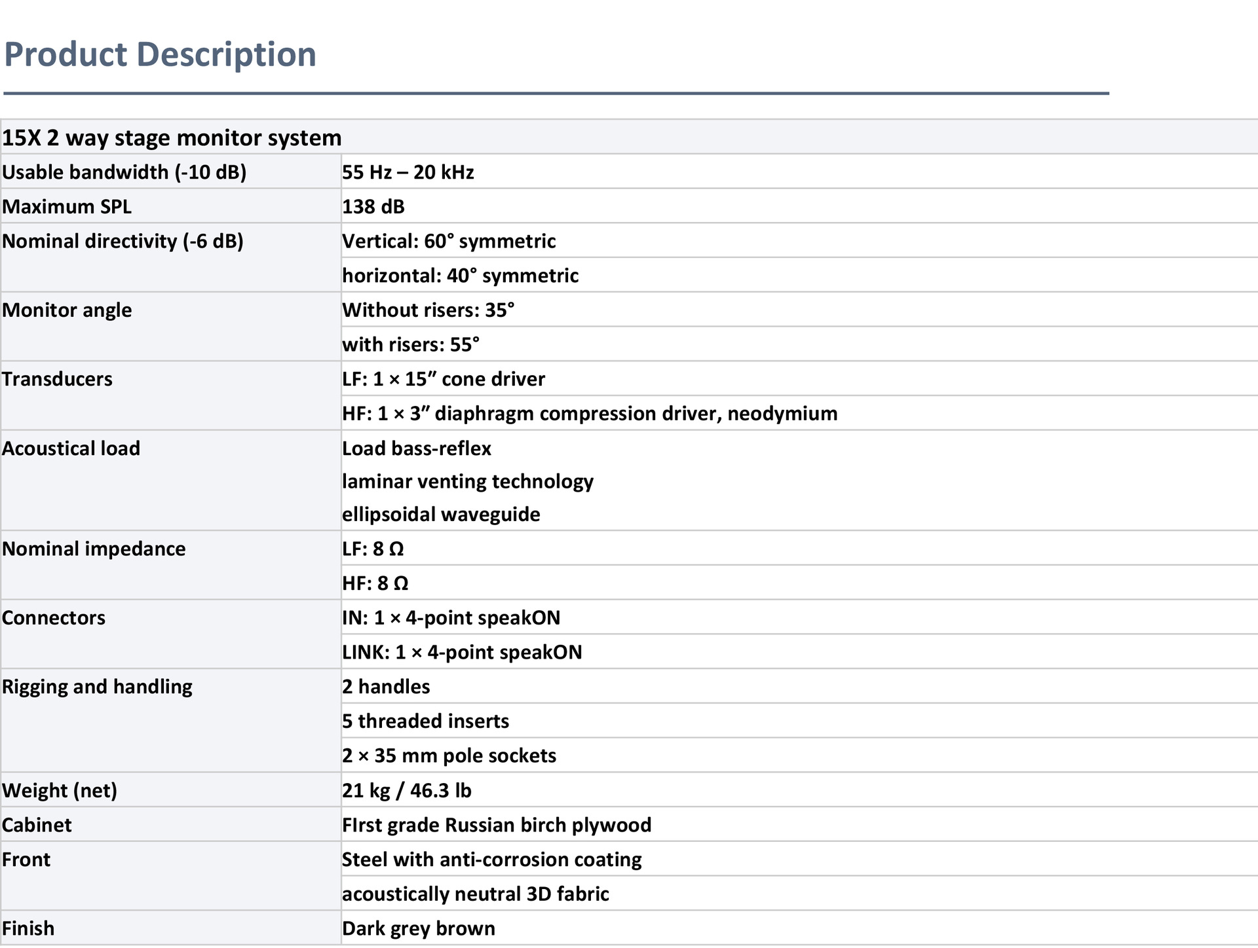Select the LF 15 inch cone driver line
This screenshot has height=948, width=1258.
point(444,379)
